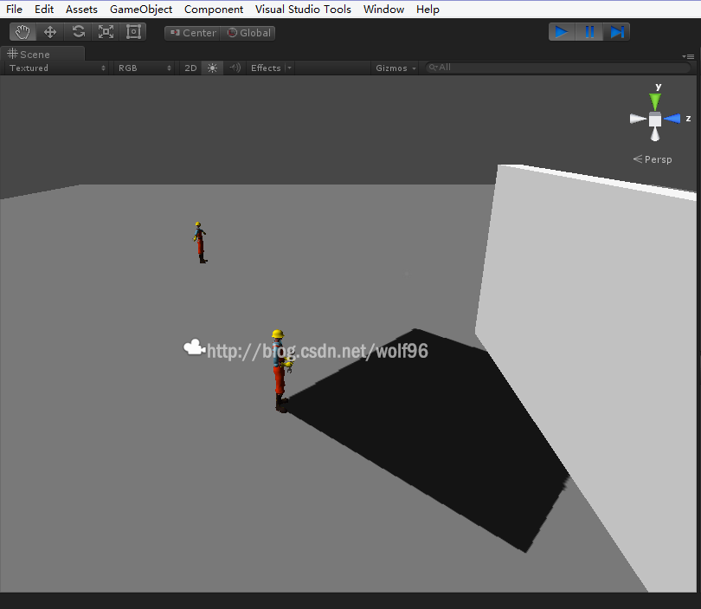Open the Visual Studio Tools menu
The image size is (701, 609).
303,10
